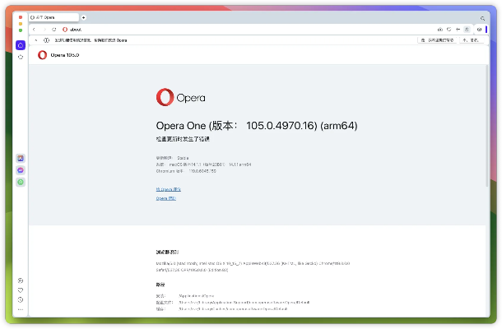Click the second Opera link below

tap(166, 198)
